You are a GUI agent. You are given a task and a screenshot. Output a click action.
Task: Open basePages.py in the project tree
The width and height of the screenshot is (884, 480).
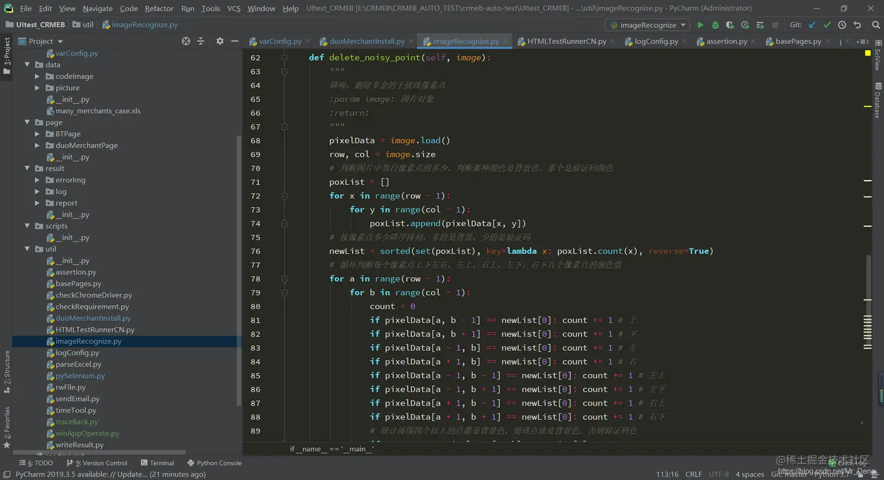point(78,284)
